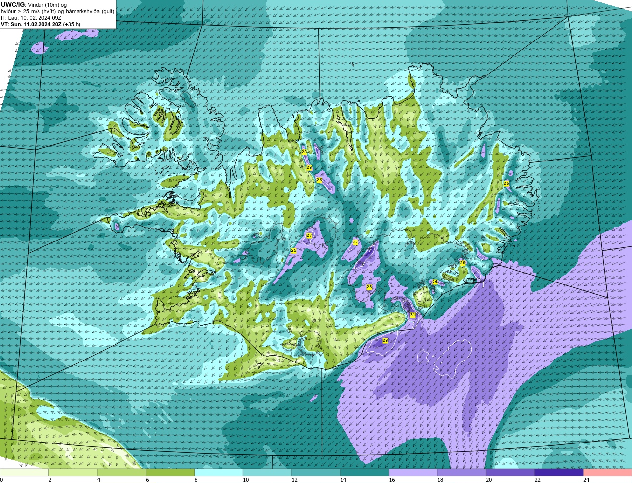Click the 4–6 m/s legend color swatch
The width and height of the screenshot is (632, 483).
coord(122,472)
